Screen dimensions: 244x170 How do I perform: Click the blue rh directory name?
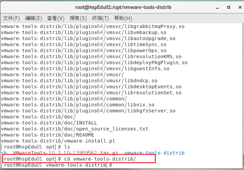4,153
